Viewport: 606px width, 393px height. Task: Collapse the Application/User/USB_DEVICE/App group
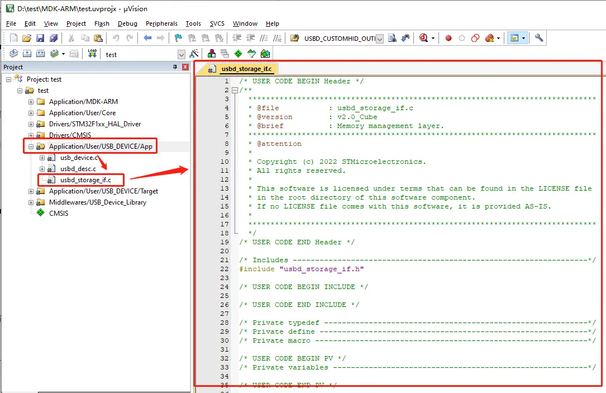coord(31,146)
